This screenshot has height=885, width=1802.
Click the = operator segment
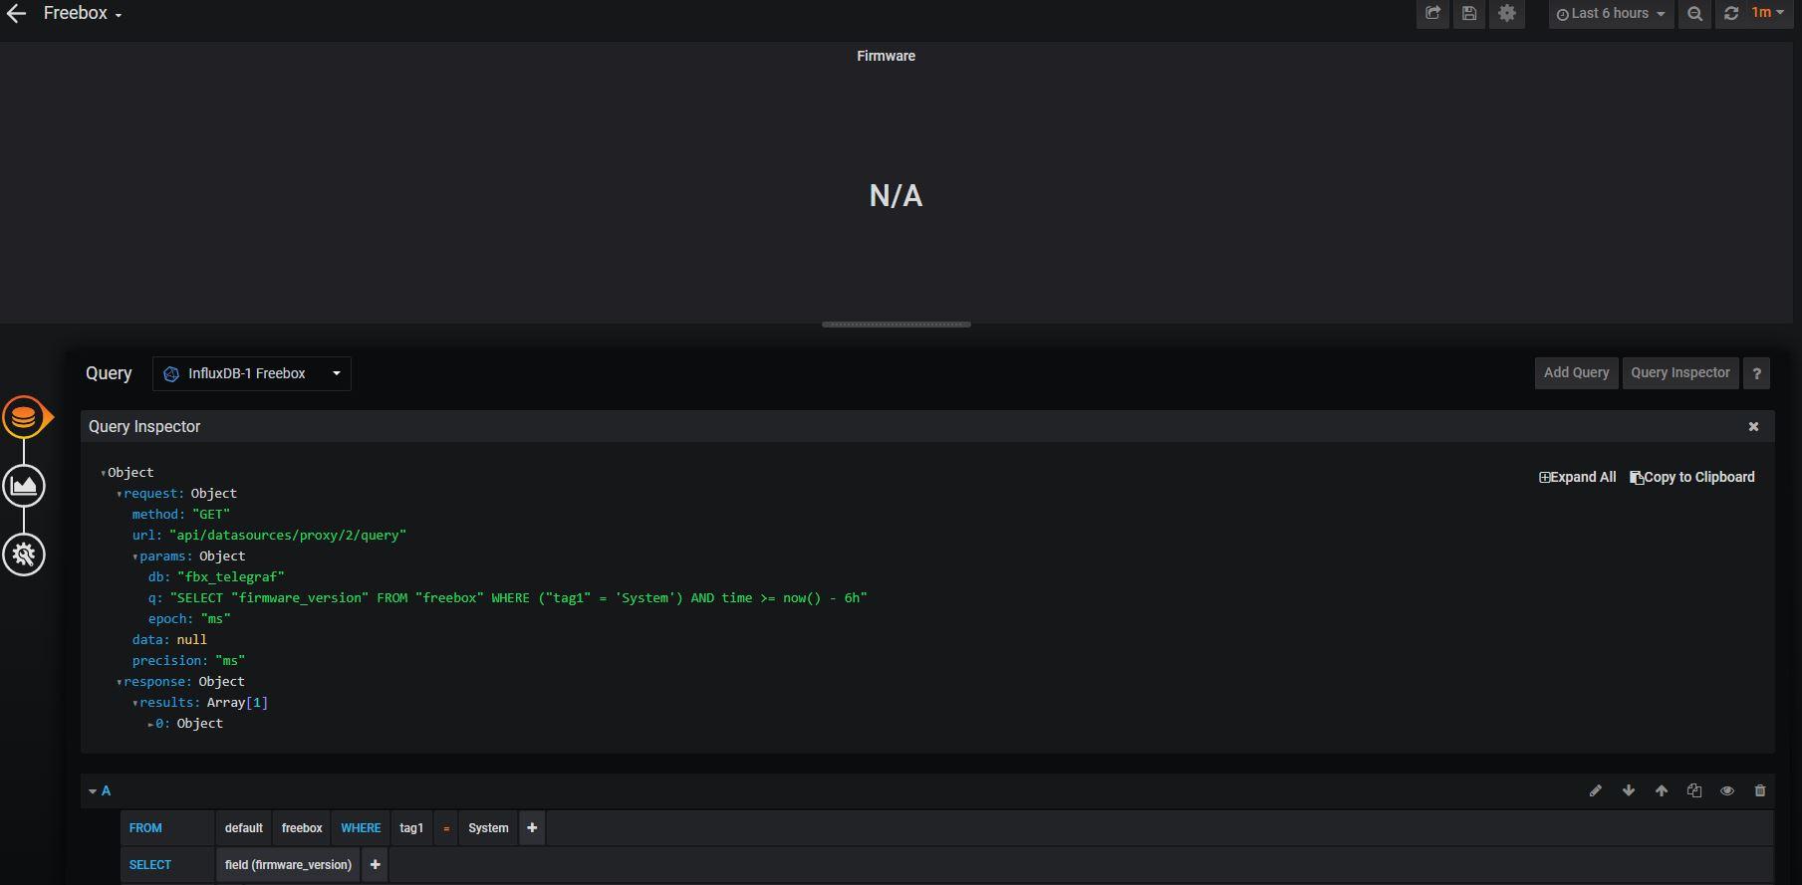click(446, 828)
